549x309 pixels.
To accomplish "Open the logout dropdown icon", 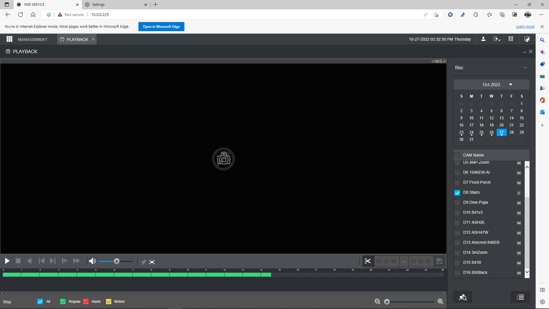I will [497, 39].
